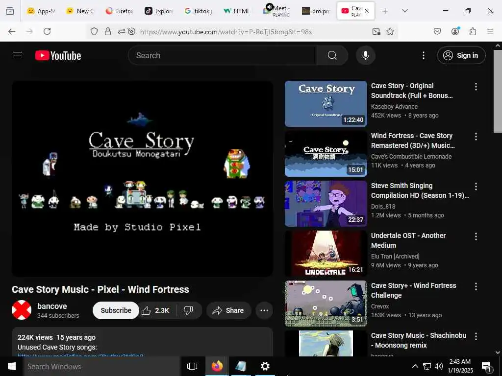Switch to the Google tiktok search tab

pyautogui.click(x=198, y=11)
